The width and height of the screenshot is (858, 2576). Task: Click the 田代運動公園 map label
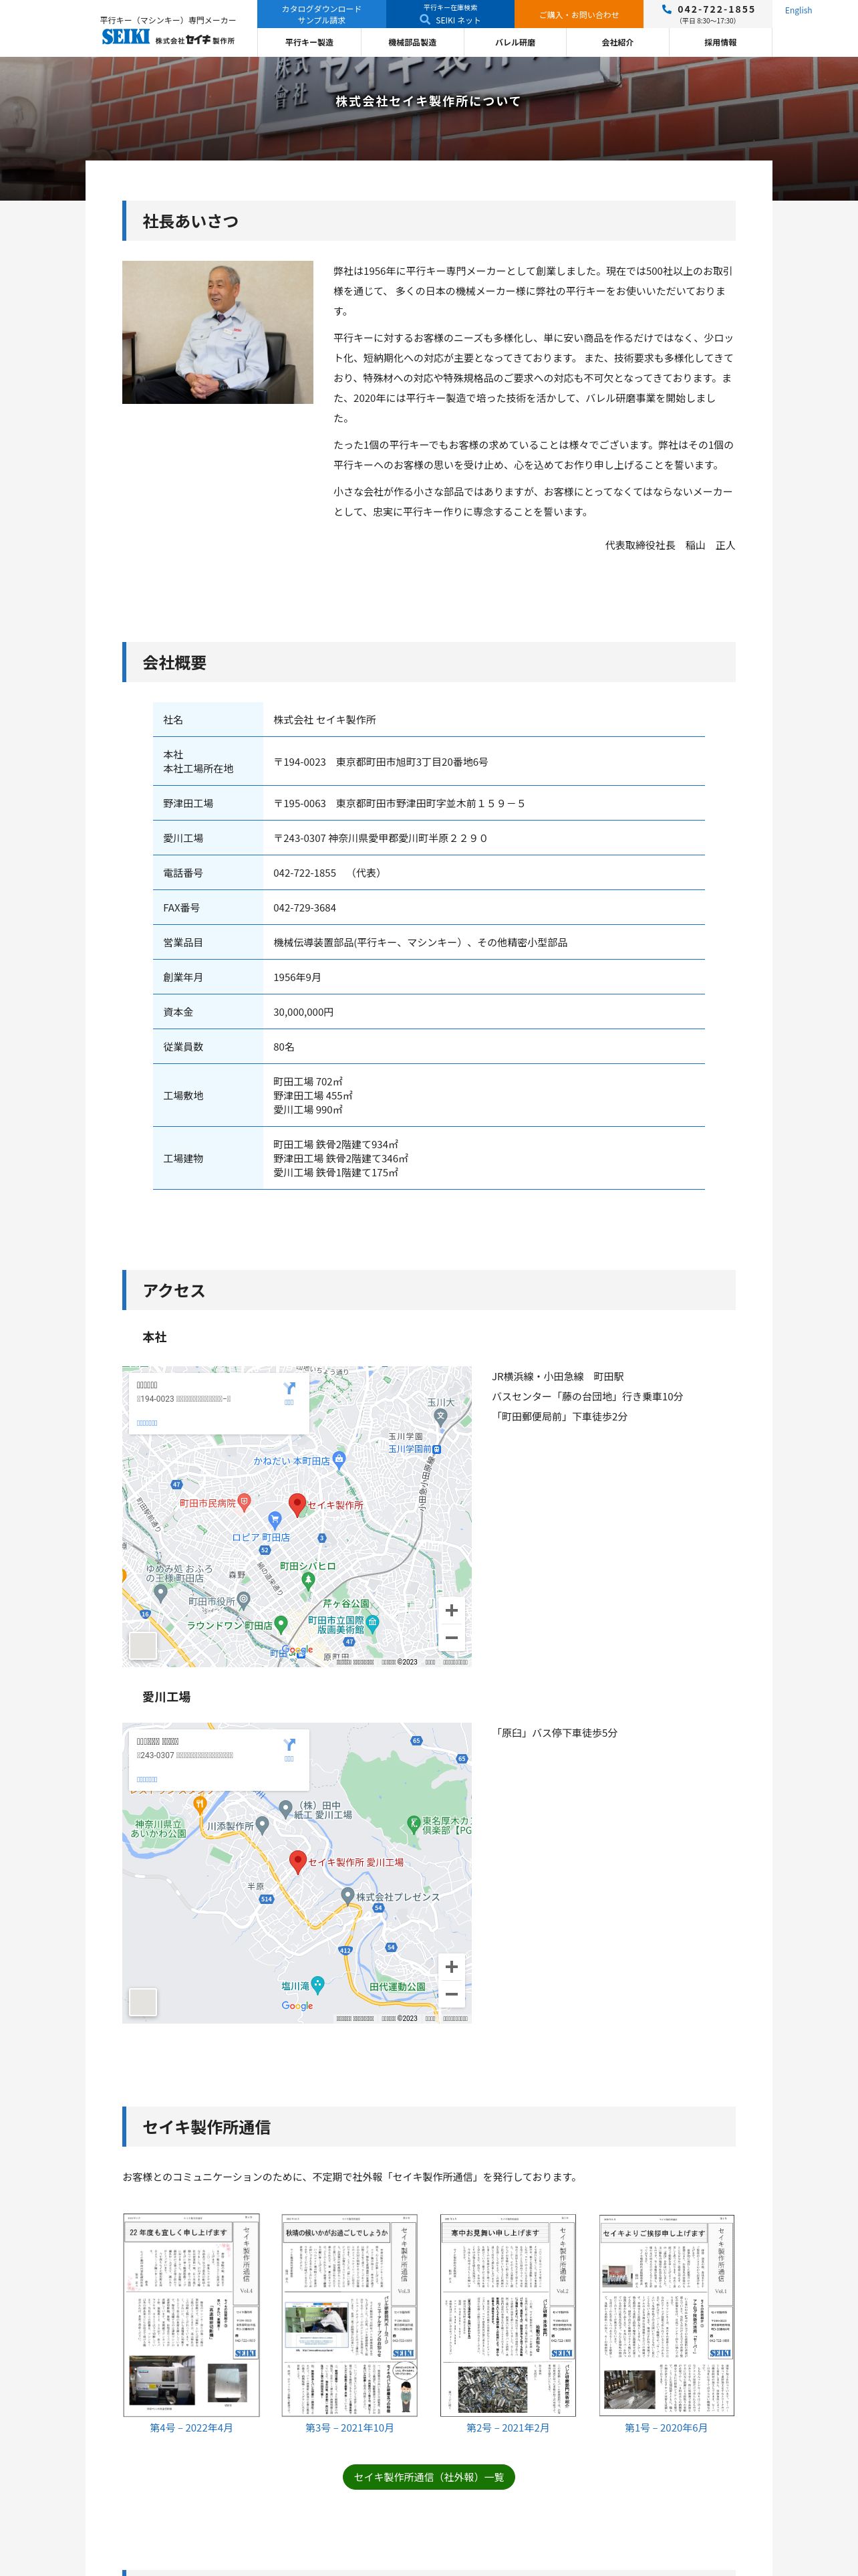(398, 1986)
